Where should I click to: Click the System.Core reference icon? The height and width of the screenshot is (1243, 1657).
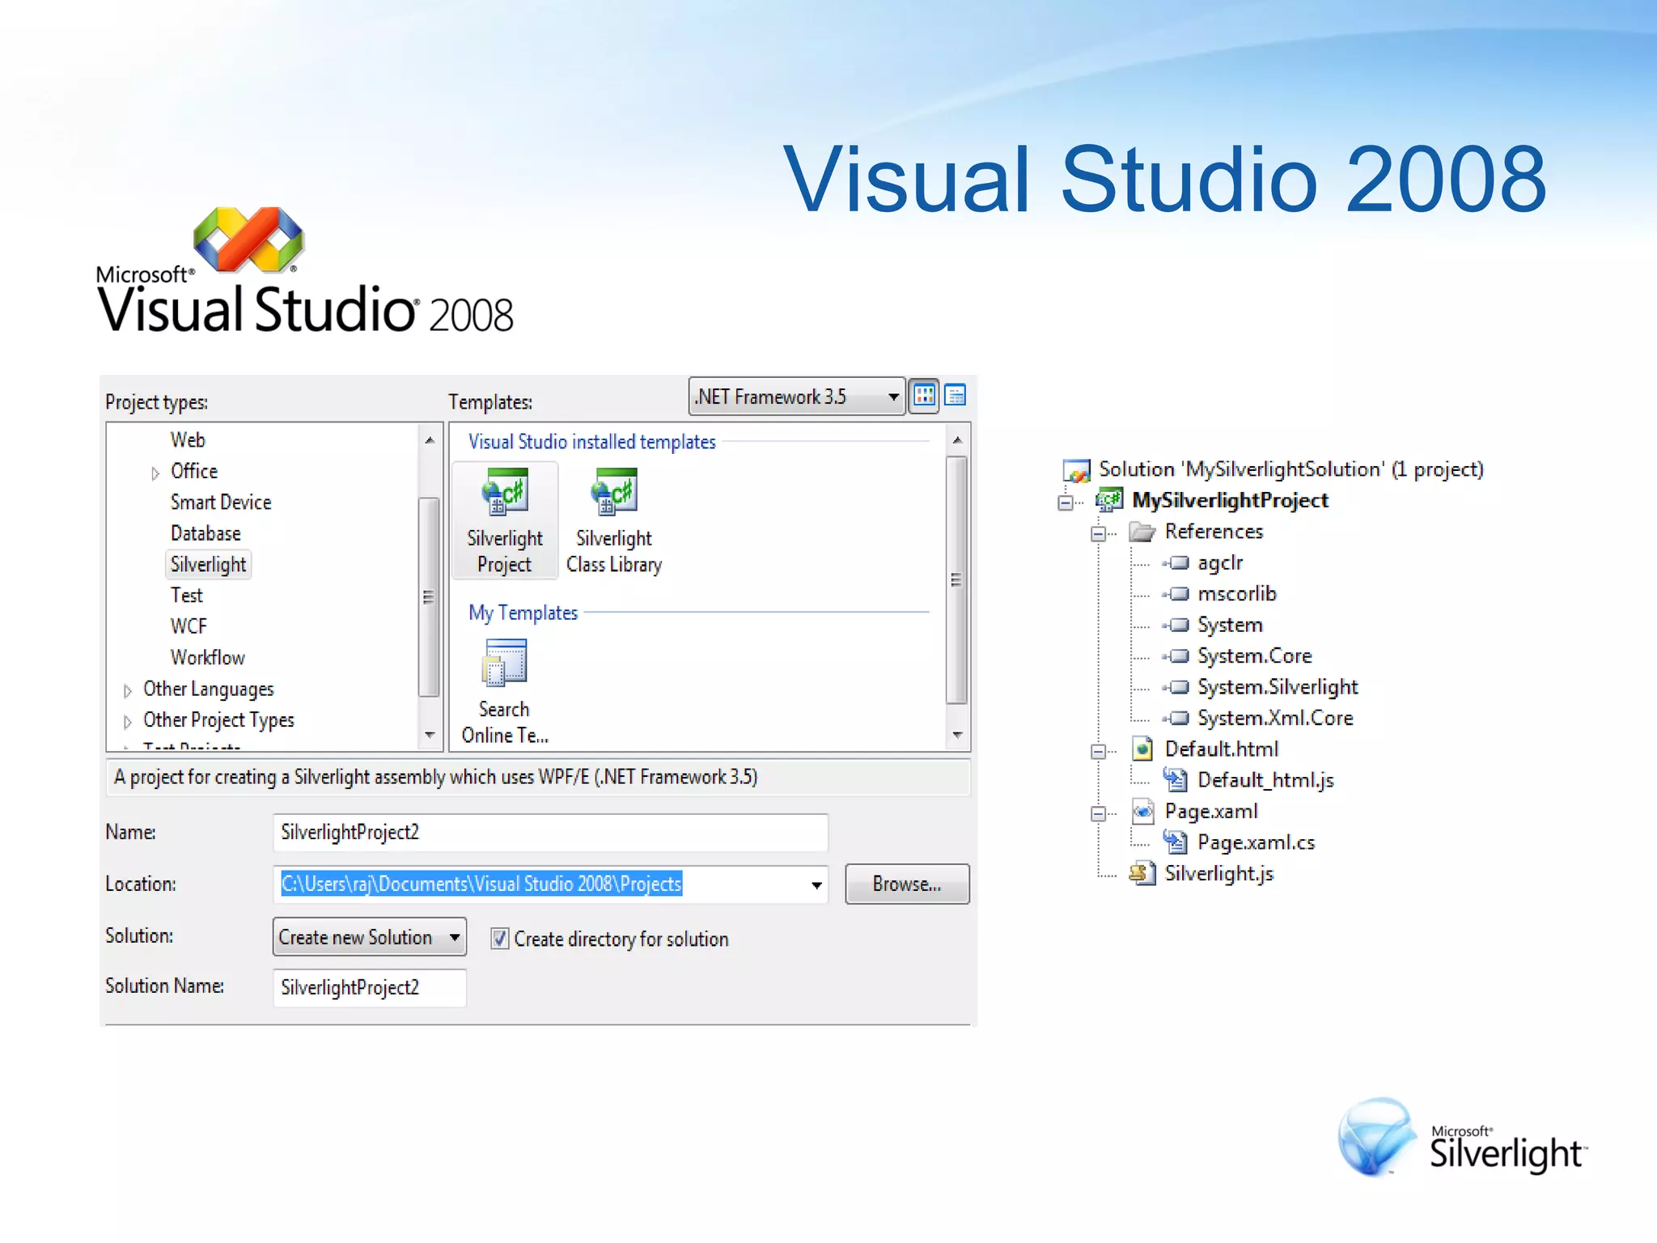pyautogui.click(x=1176, y=656)
